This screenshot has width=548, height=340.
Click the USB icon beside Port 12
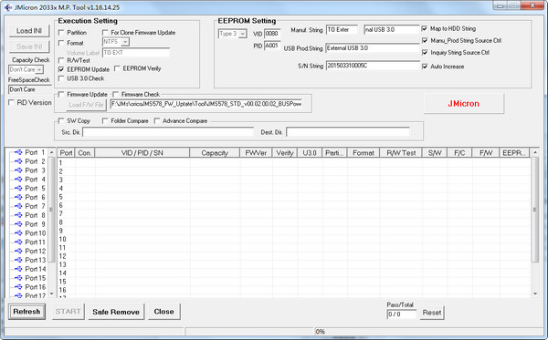pos(18,251)
